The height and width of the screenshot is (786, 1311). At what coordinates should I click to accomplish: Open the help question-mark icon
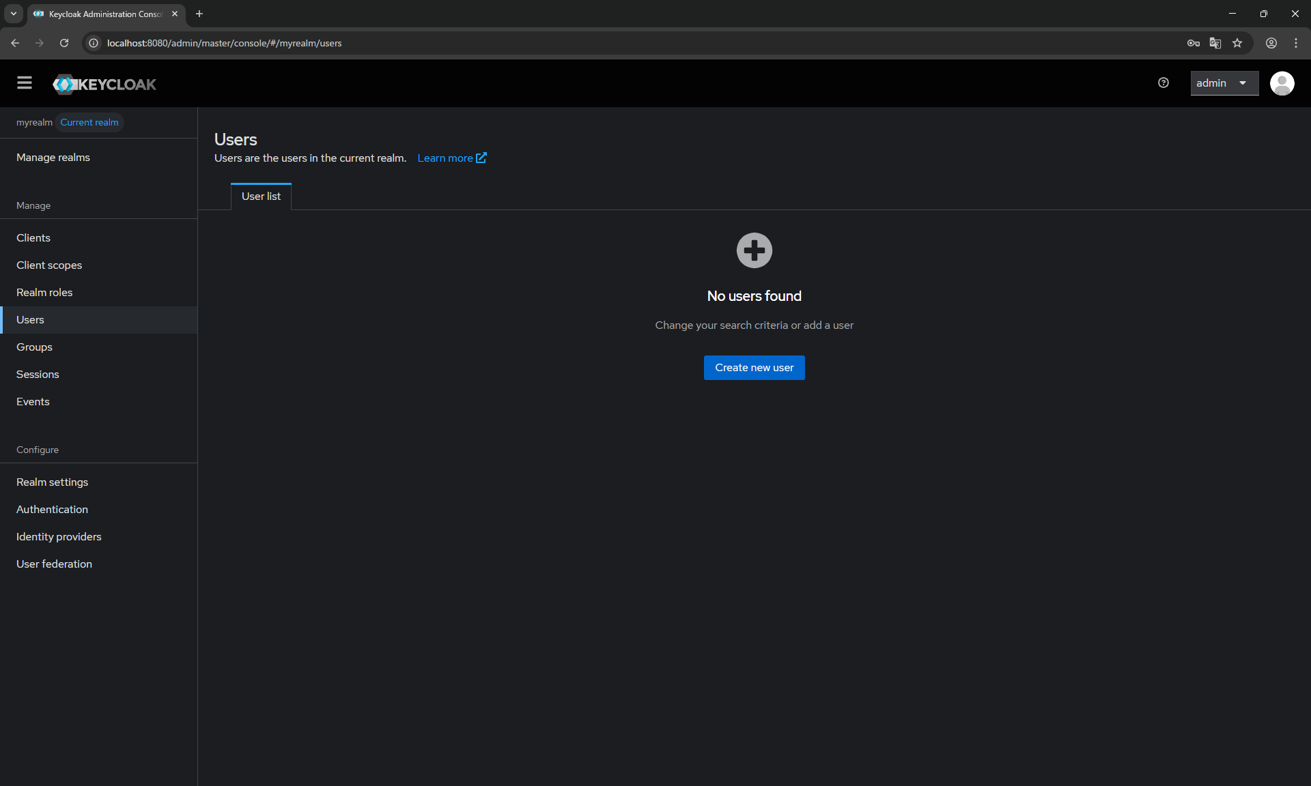1164,83
